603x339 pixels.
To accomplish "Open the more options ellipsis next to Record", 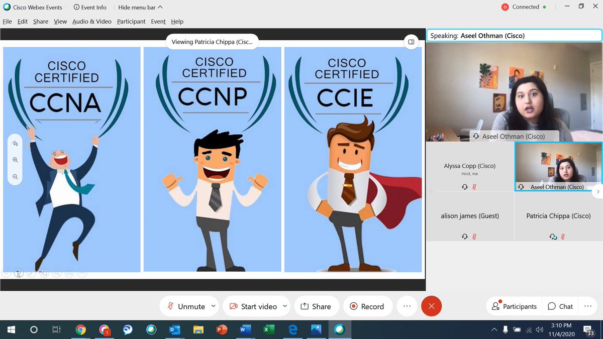I will (407, 306).
